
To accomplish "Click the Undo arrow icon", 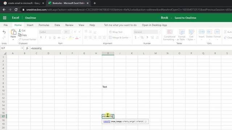I will [4, 32].
